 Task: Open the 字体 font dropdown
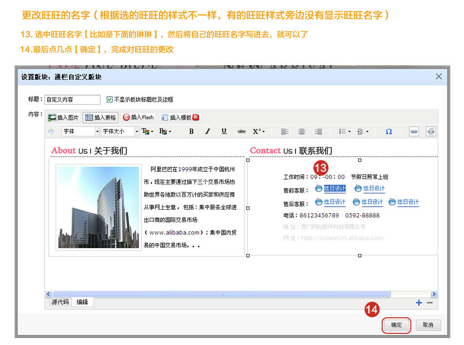coord(80,131)
